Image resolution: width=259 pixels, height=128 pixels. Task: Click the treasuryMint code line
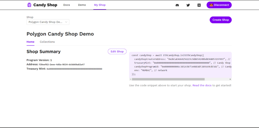(182, 63)
